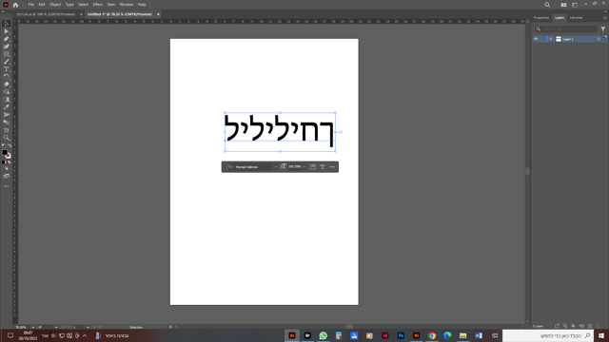Select the Shape Builder tool

[x=7, y=92]
